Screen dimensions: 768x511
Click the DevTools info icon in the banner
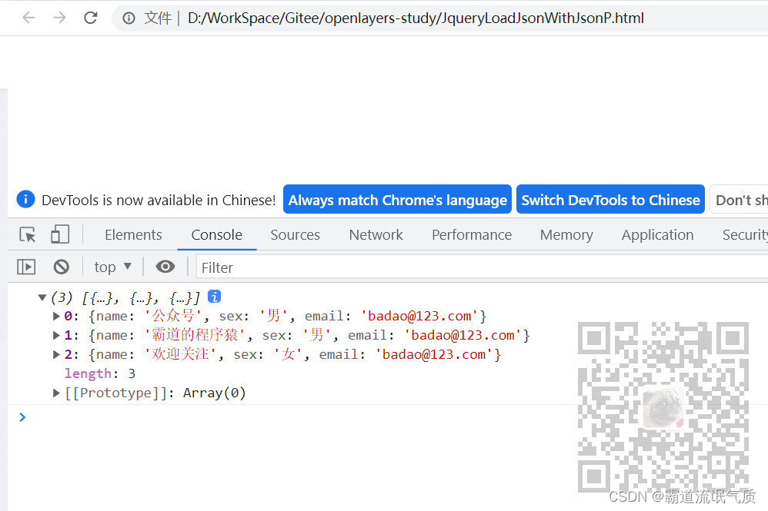click(25, 199)
